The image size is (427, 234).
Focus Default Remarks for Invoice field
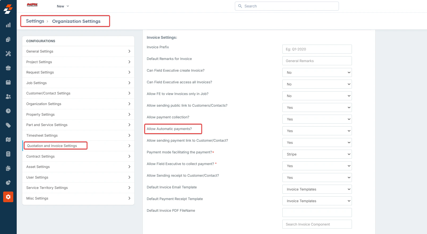click(317, 61)
